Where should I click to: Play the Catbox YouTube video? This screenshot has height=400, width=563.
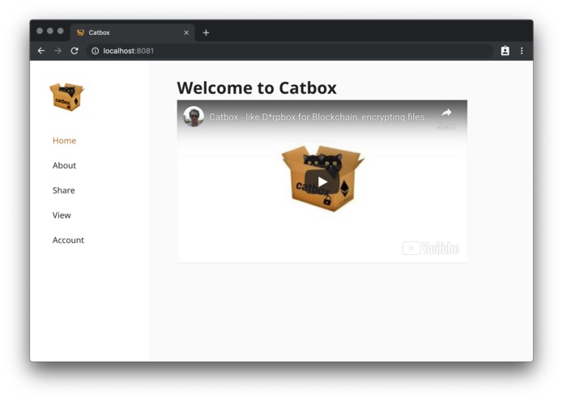322,182
